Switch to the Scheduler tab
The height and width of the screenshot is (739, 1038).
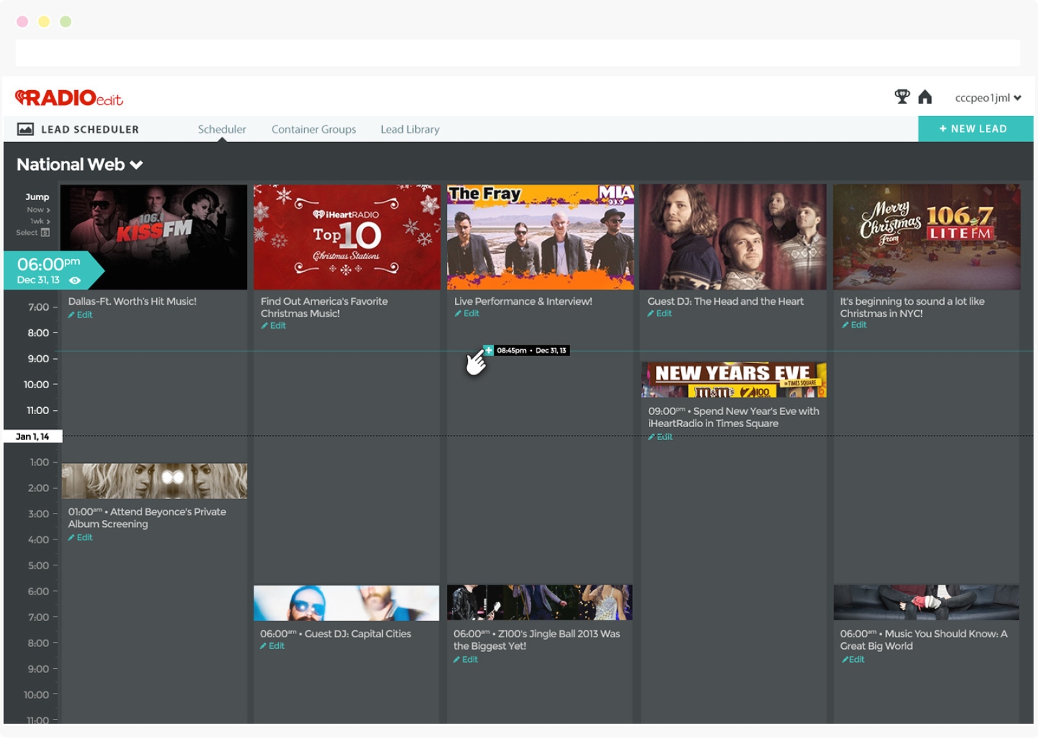(222, 129)
